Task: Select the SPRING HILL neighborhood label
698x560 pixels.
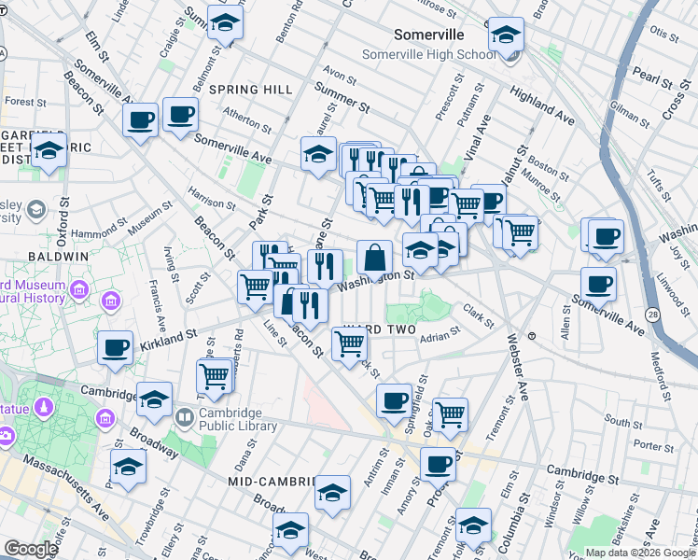Action: (x=251, y=90)
